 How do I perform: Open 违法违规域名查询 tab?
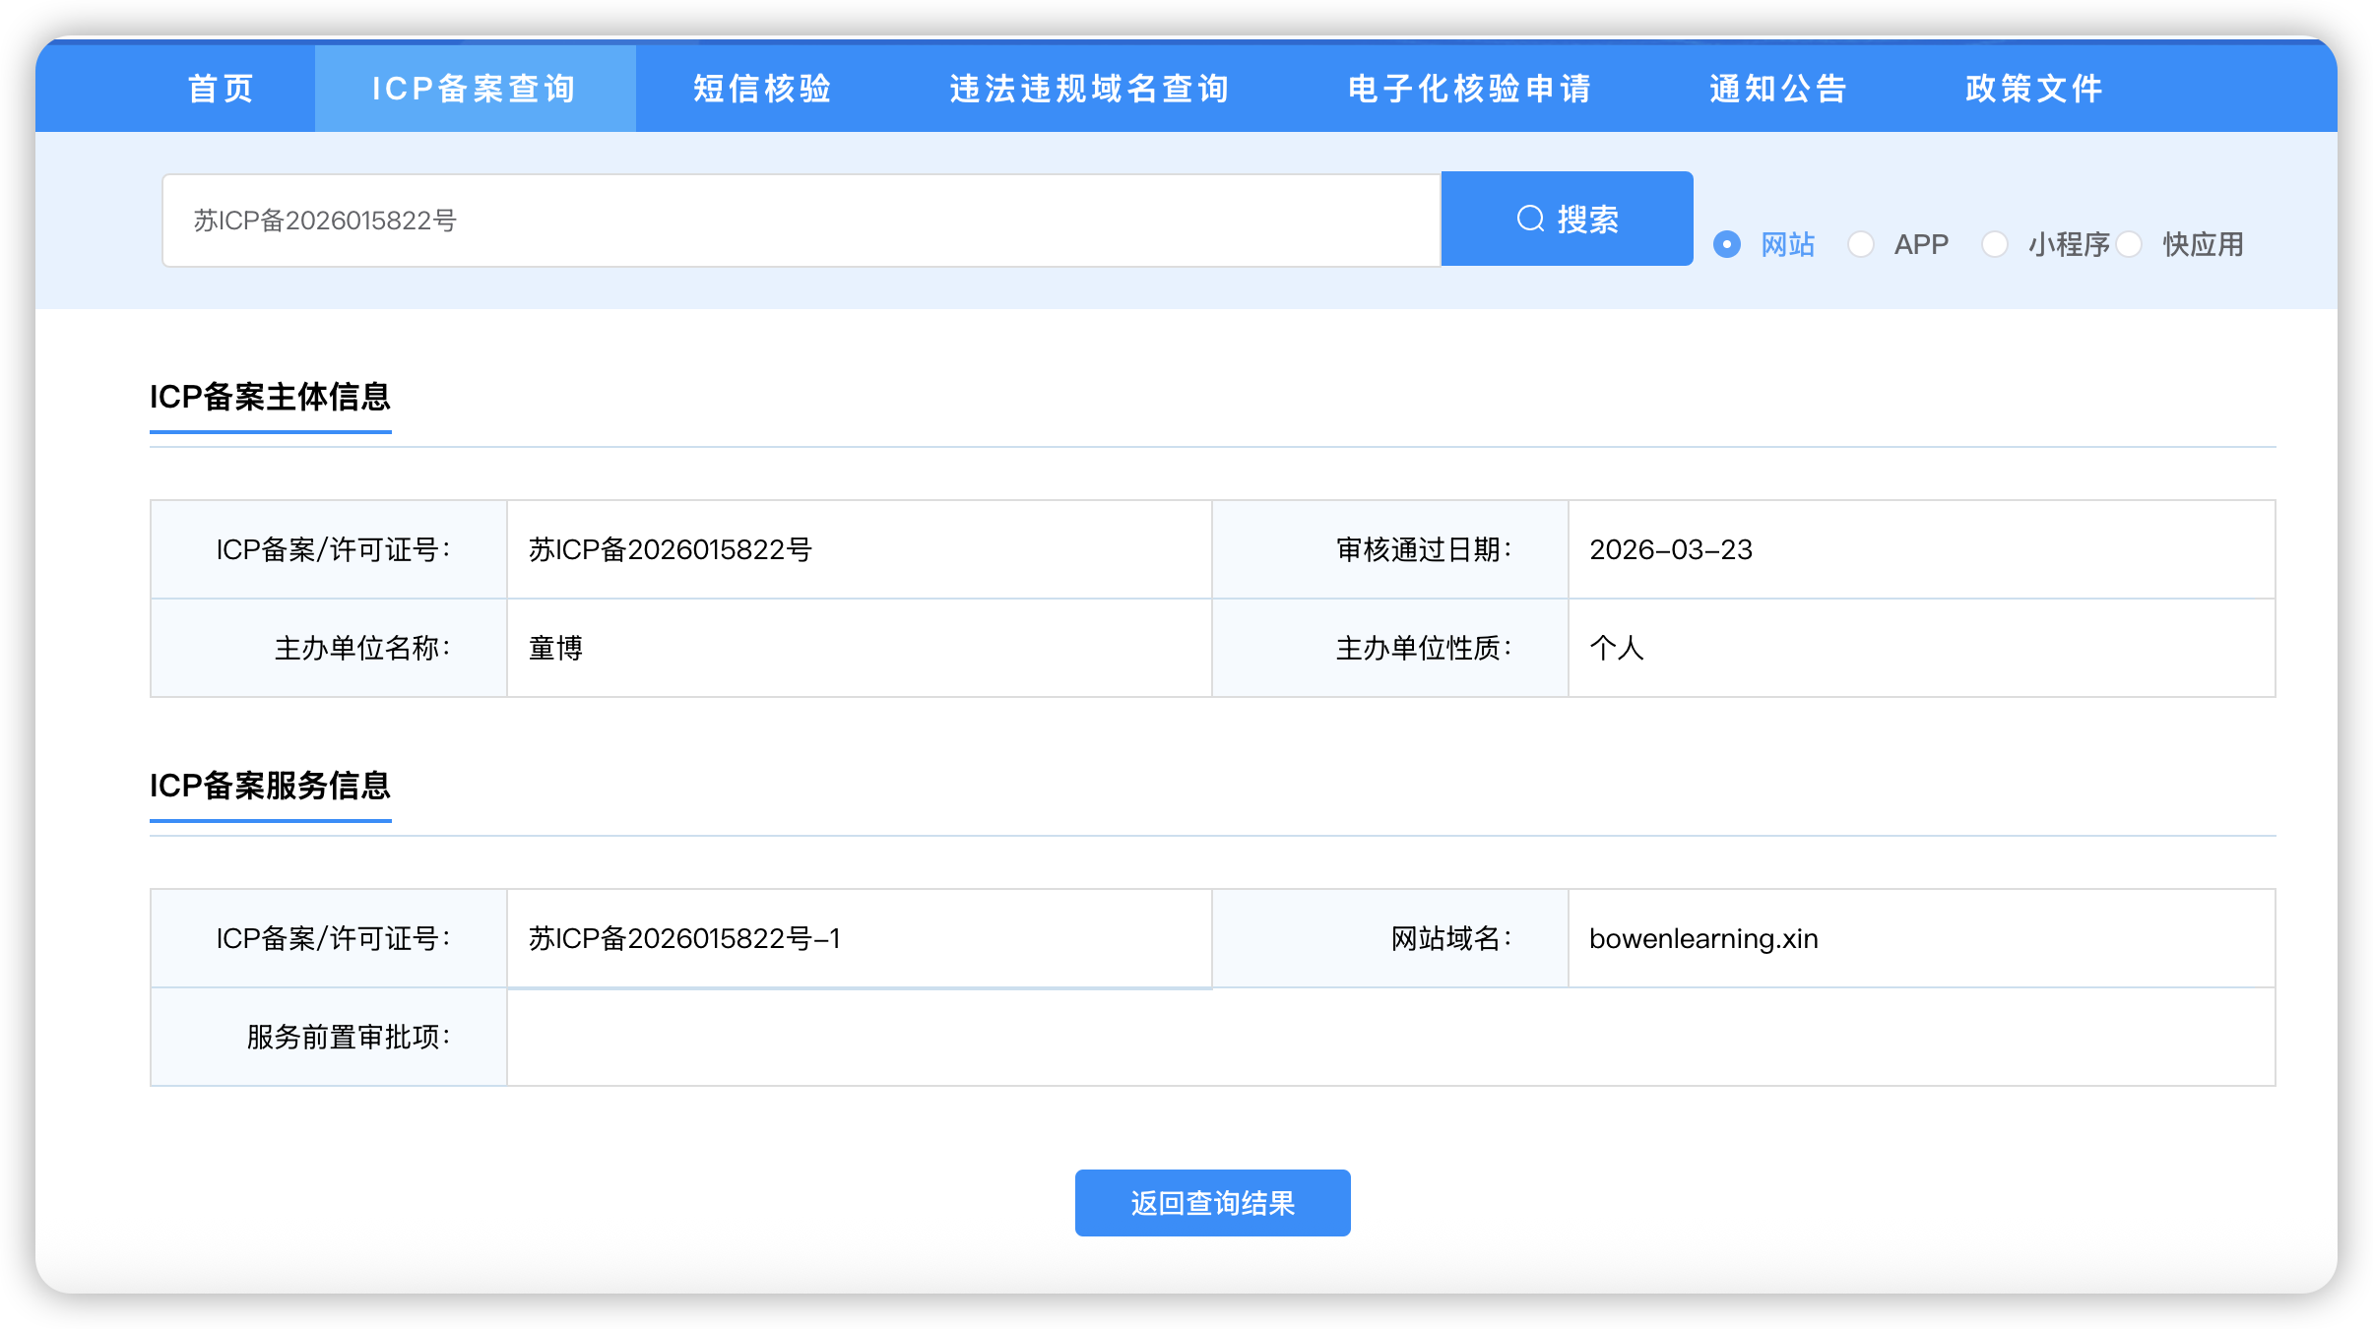coord(1090,89)
